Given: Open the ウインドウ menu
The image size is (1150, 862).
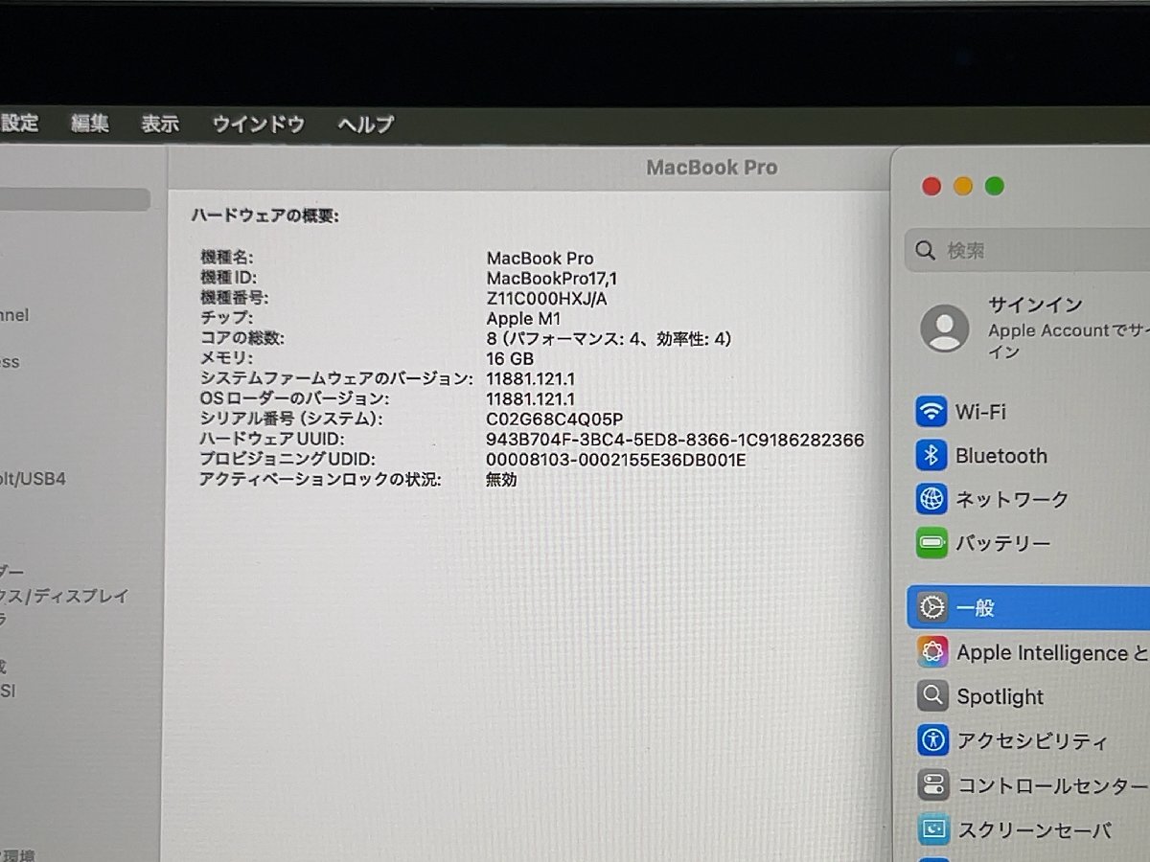Looking at the screenshot, I should [259, 124].
